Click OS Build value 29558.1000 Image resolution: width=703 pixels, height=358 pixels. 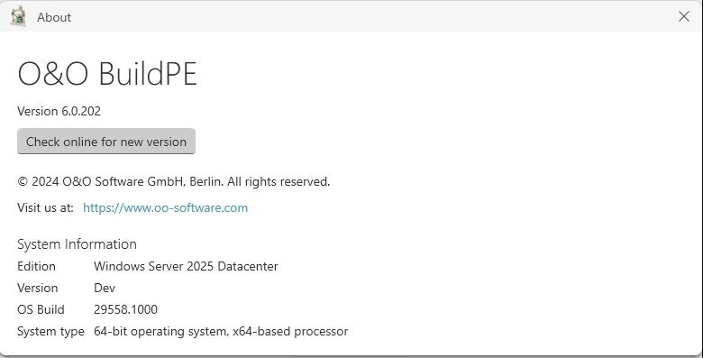click(x=125, y=309)
